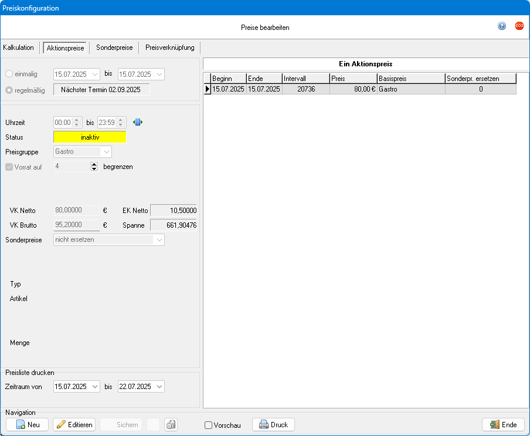Select the regelmäßig radio option

[9, 90]
